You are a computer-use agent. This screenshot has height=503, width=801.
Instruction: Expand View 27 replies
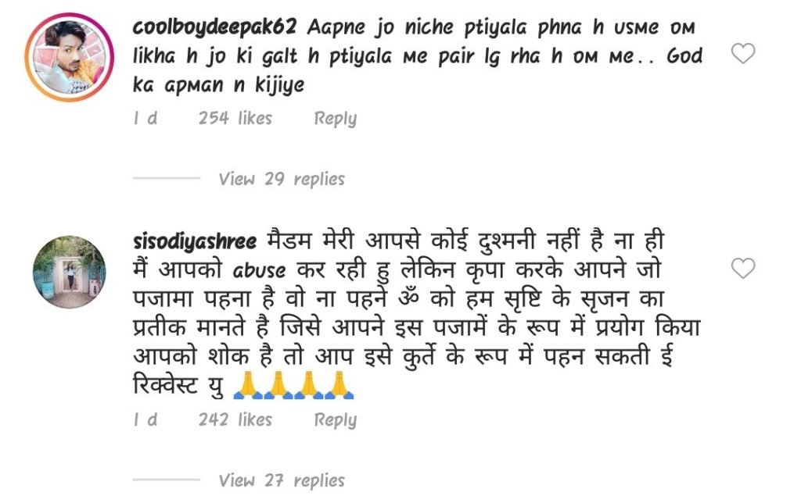[x=282, y=480]
